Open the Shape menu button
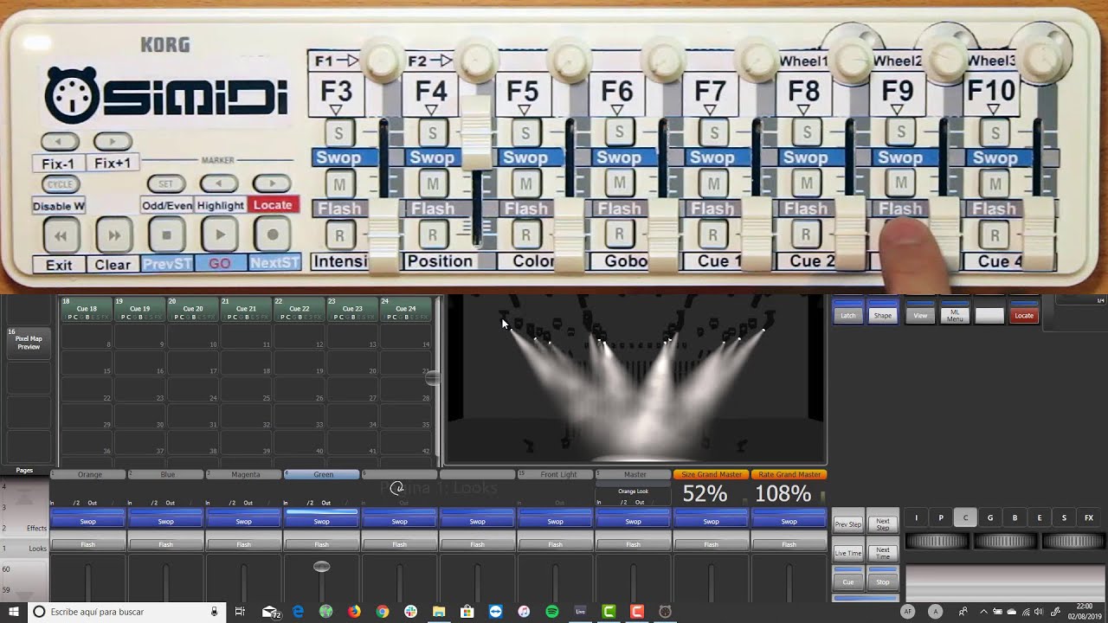This screenshot has width=1108, height=623. click(x=883, y=314)
